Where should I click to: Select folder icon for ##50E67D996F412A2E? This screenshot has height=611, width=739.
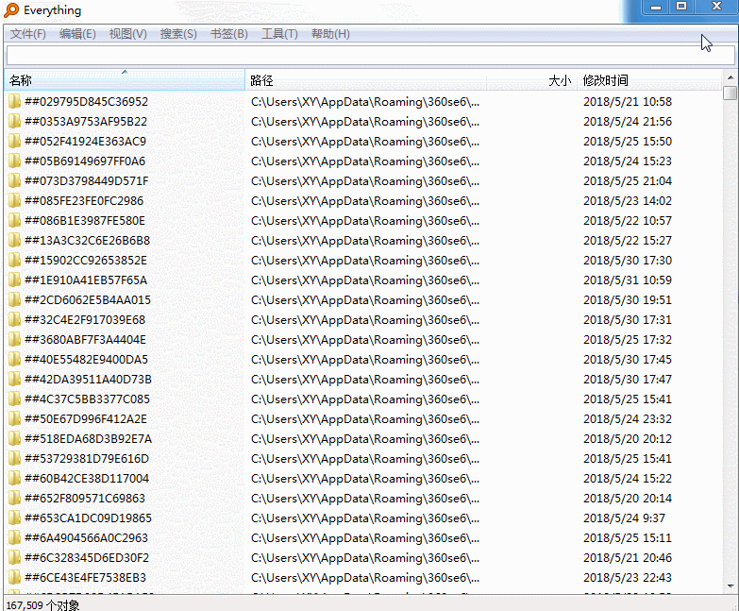coord(15,419)
